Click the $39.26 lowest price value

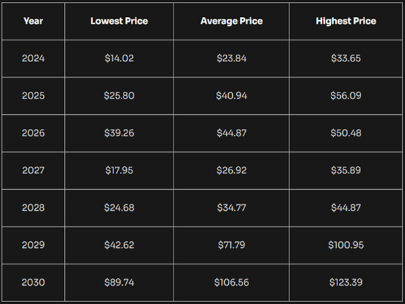pyautogui.click(x=119, y=133)
